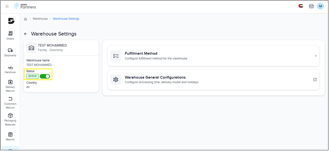The image size is (329, 151).
Task: Open Customers Returns in sidebar
Action: pyautogui.click(x=10, y=103)
